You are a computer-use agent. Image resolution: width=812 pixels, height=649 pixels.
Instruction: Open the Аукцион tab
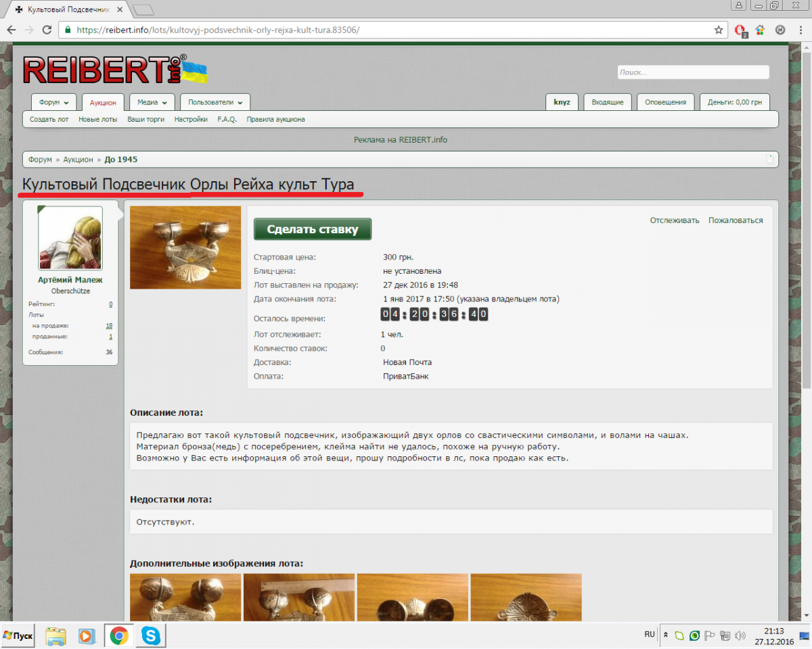tap(103, 102)
